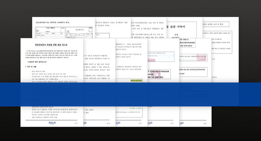Click the boxed 변호인 조력권 고지 등 확인 heading
Viewport: 261px width, 141px height.
click(216, 24)
